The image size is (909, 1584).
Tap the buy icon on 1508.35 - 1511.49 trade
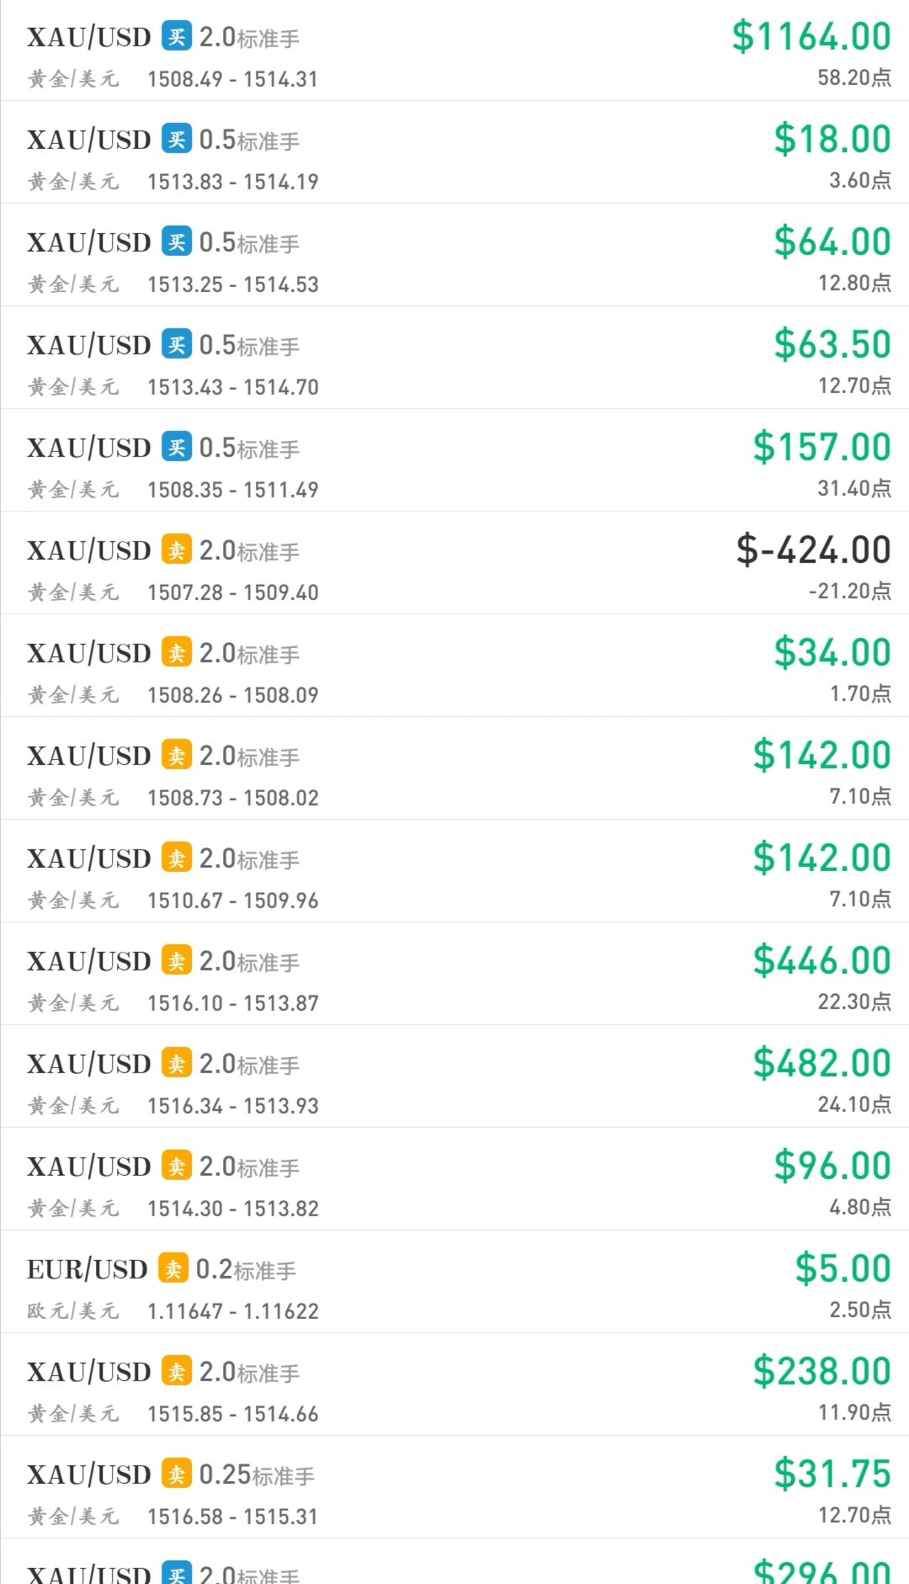[x=177, y=447]
